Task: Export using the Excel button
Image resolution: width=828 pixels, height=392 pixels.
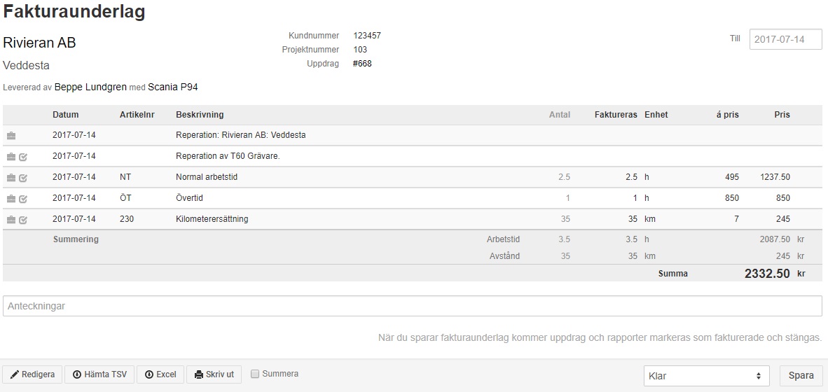Action: [x=160, y=374]
